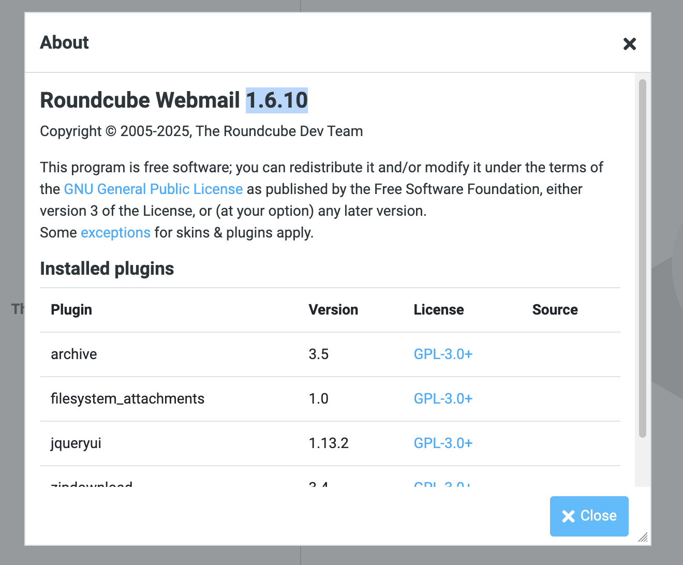Select the archive plugin name

(x=74, y=354)
